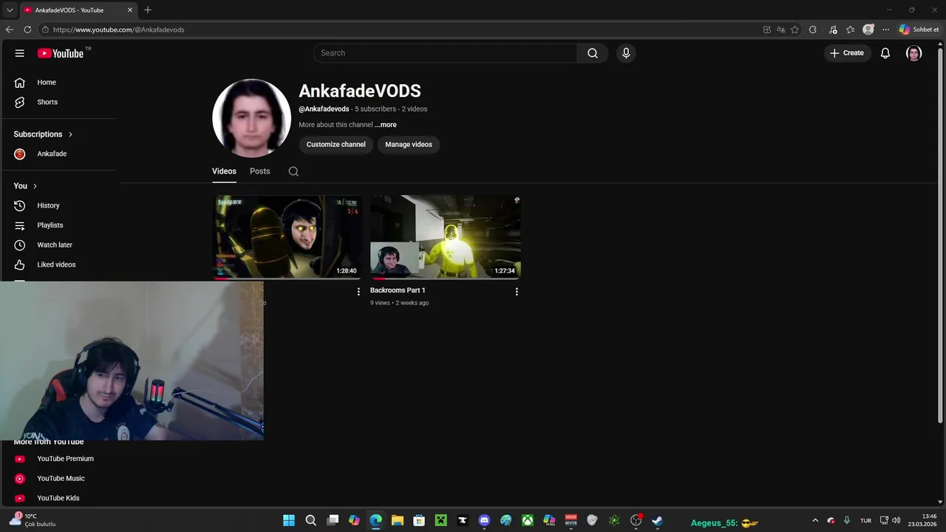
Task: Click Customize channel button
Action: pyautogui.click(x=336, y=145)
